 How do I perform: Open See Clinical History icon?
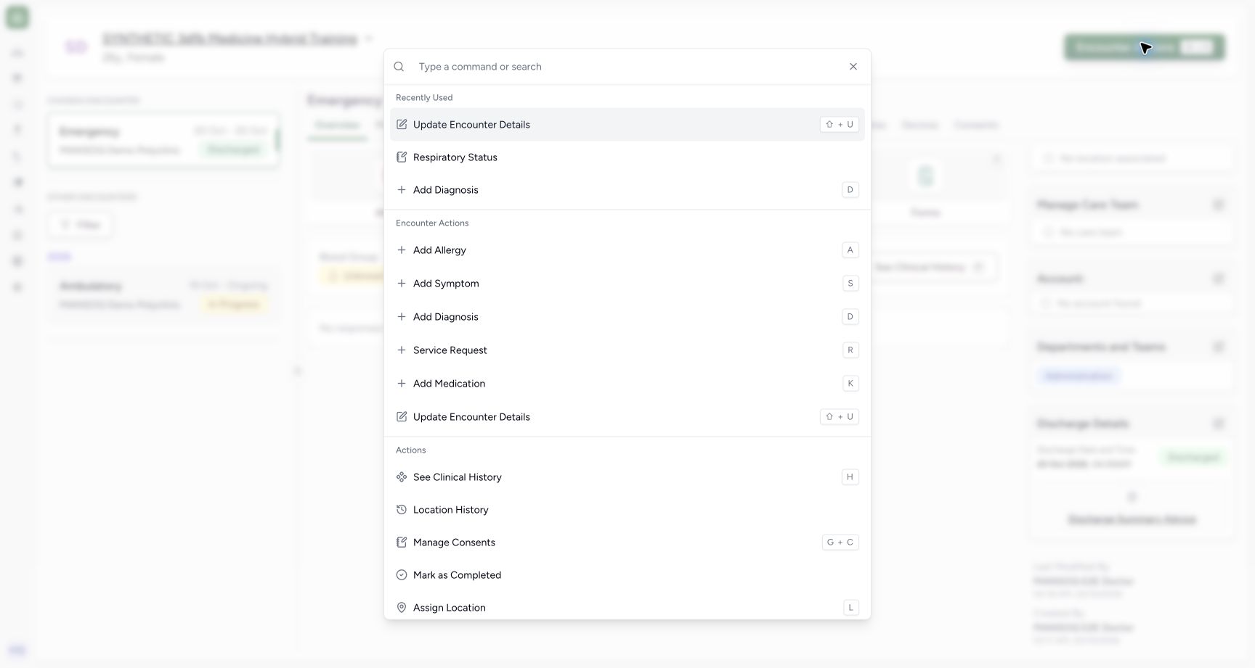click(x=402, y=477)
